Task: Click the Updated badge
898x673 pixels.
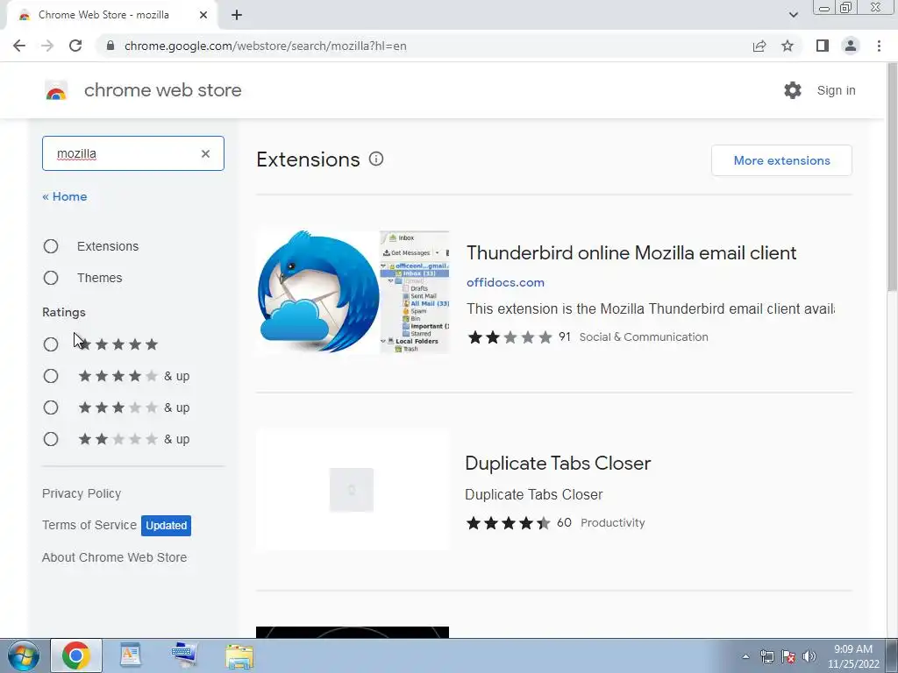Action: [166, 526]
